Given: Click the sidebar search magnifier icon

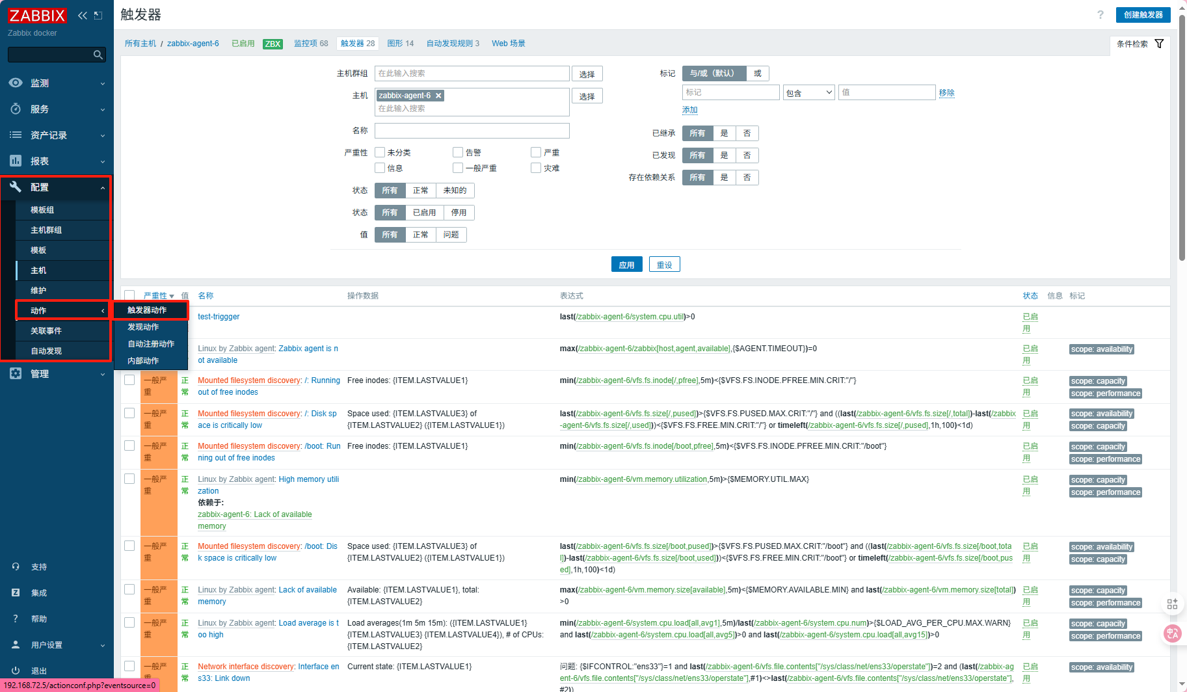Looking at the screenshot, I should pos(98,55).
